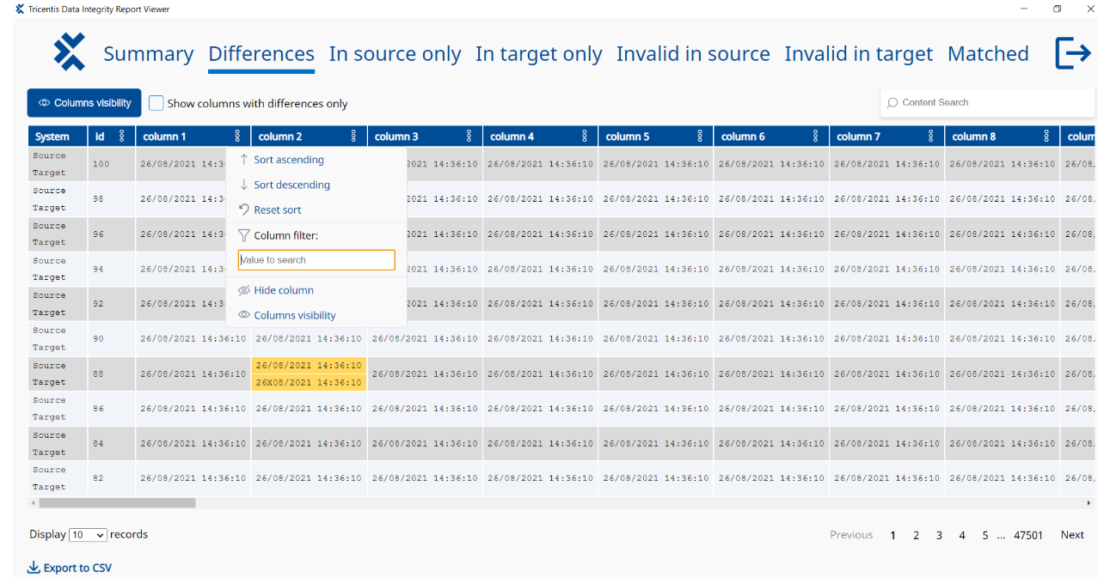The width and height of the screenshot is (1098, 577).
Task: Open the In source only tab
Action: (x=395, y=53)
